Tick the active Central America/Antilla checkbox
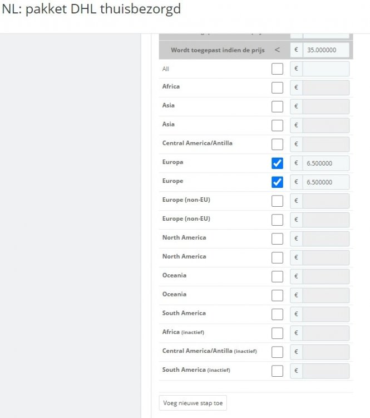Image resolution: width=370 pixels, height=418 pixels. pos(277,144)
